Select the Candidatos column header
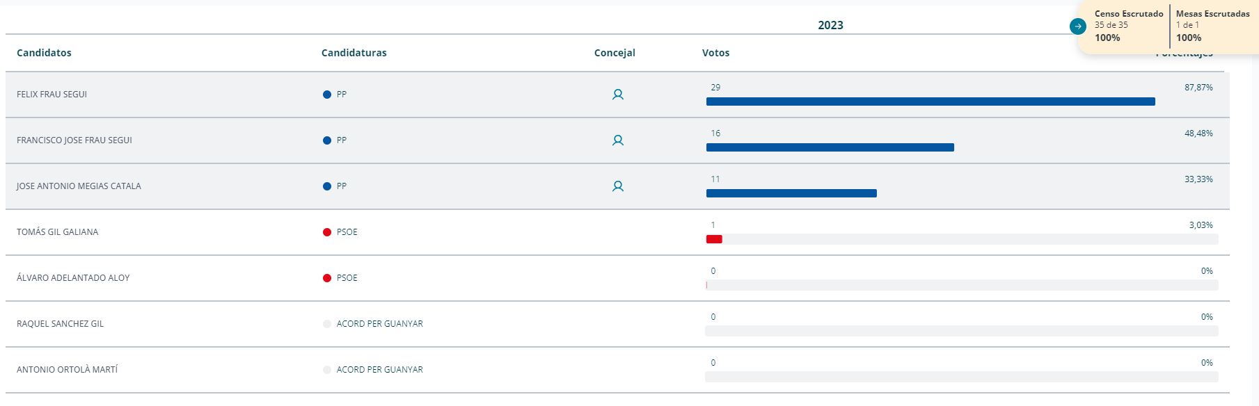 [44, 53]
